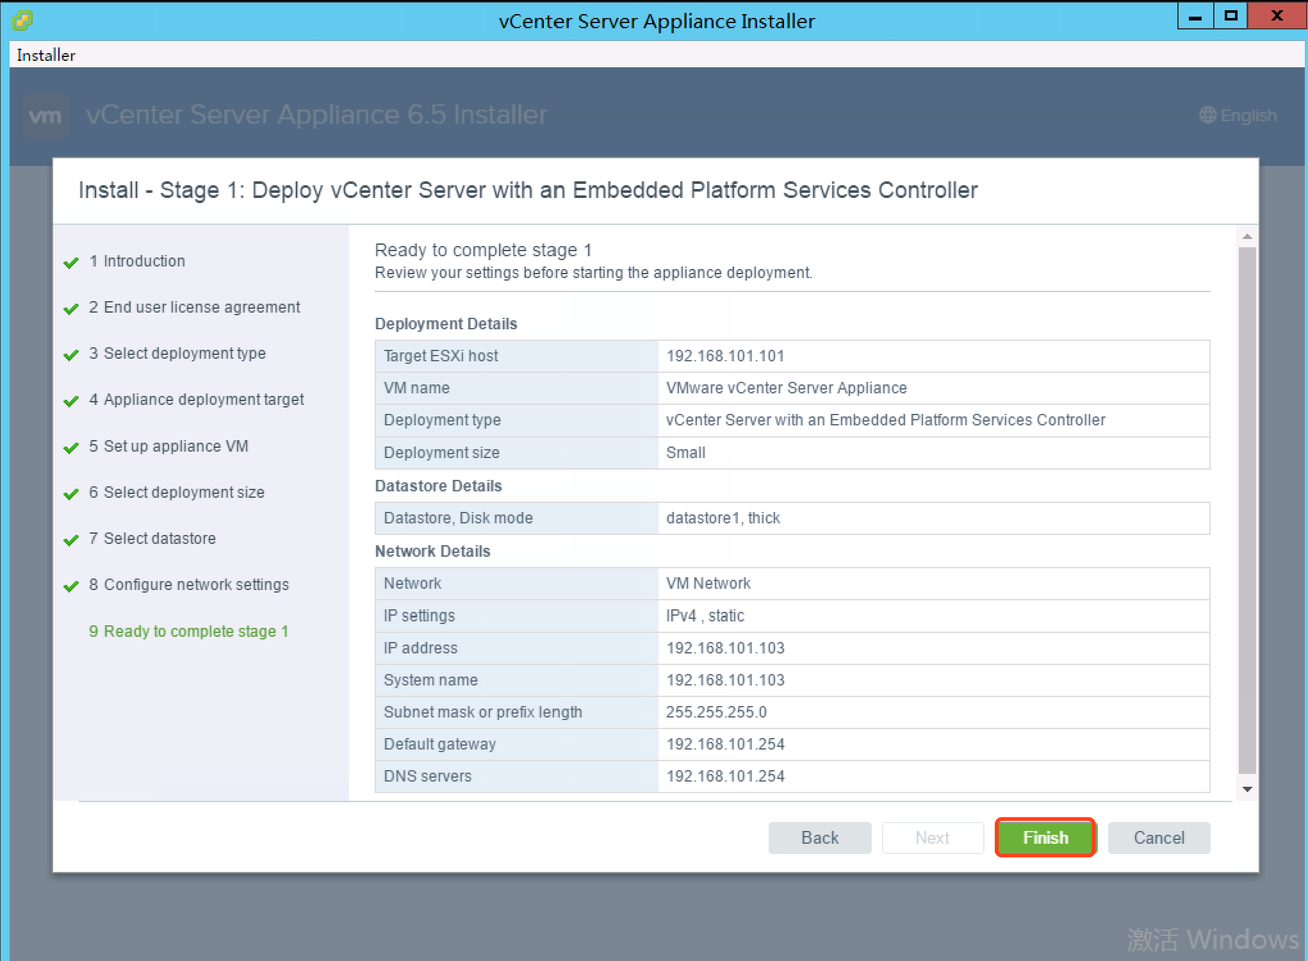Click the Target ESXi host value 192.168.101.101

(725, 356)
